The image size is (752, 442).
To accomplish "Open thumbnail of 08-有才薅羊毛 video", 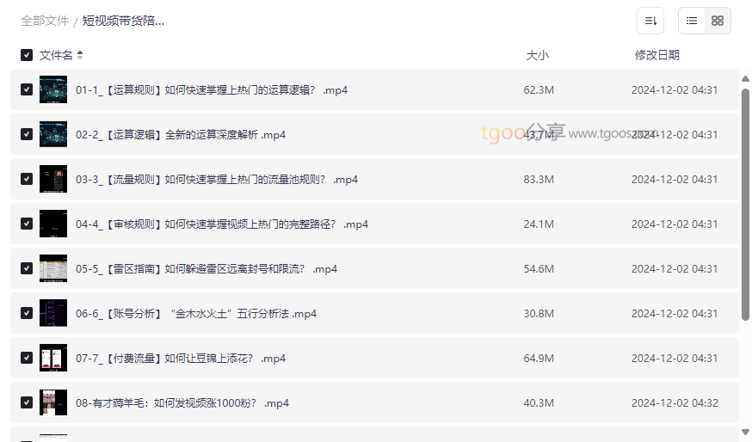I will (x=53, y=402).
